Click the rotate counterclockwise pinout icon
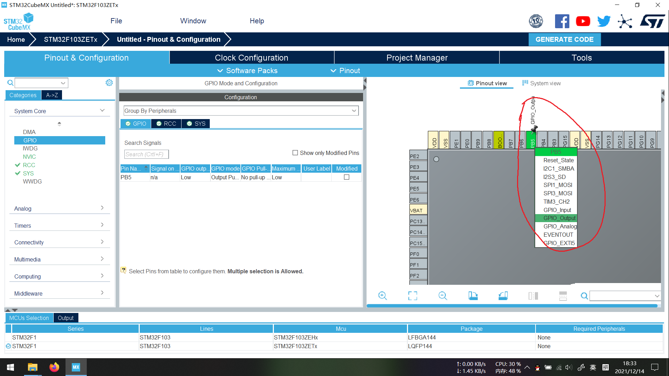The image size is (669, 376). [x=503, y=296]
